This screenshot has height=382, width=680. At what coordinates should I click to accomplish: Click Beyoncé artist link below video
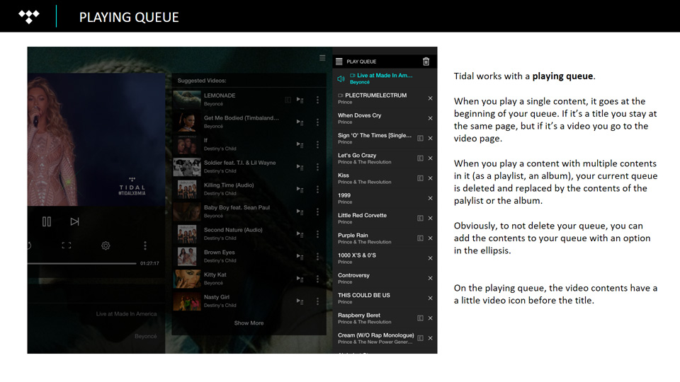point(146,336)
